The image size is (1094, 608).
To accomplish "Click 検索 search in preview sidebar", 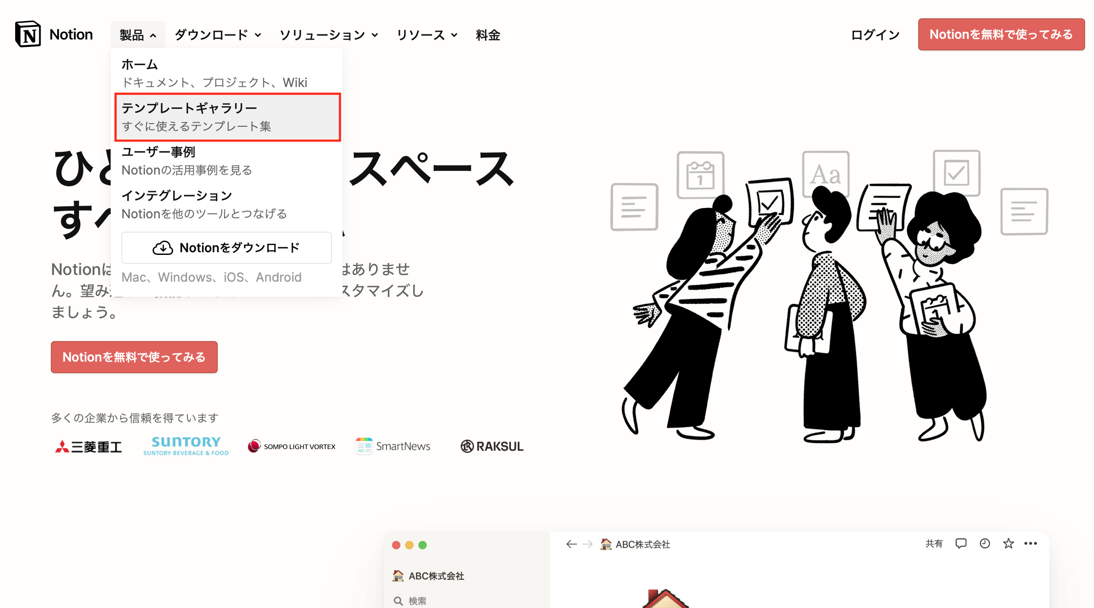I will click(410, 601).
